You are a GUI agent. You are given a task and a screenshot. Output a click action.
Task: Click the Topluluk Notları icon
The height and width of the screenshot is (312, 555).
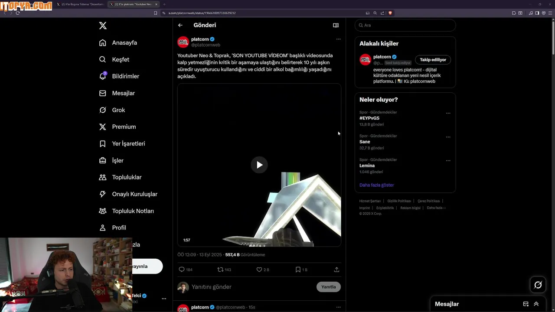103,211
